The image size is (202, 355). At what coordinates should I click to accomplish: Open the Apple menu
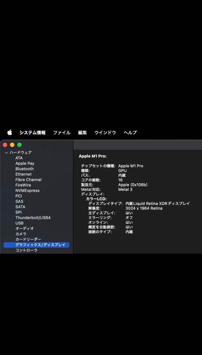10,132
